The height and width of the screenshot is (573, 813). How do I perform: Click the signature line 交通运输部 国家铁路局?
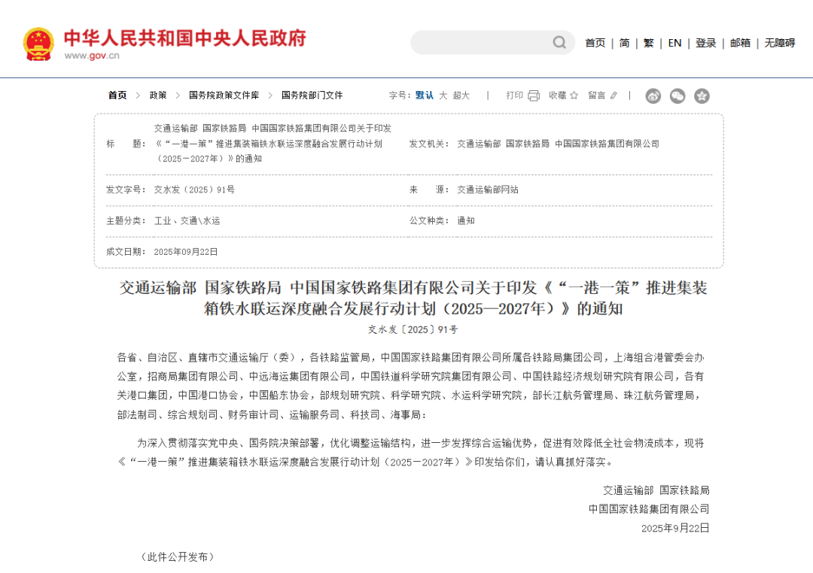[x=656, y=490]
